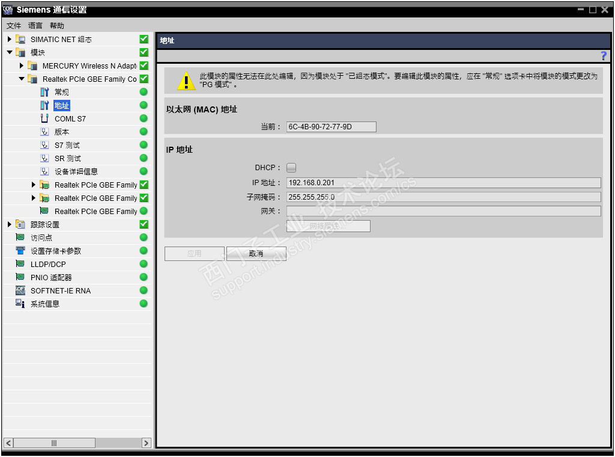Click the 模块 folder icon
This screenshot has height=457, width=615.
click(20, 52)
